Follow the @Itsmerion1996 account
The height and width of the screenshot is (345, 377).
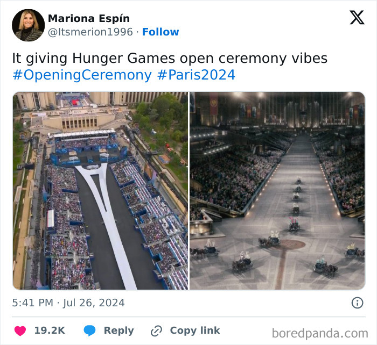pyautogui.click(x=160, y=32)
